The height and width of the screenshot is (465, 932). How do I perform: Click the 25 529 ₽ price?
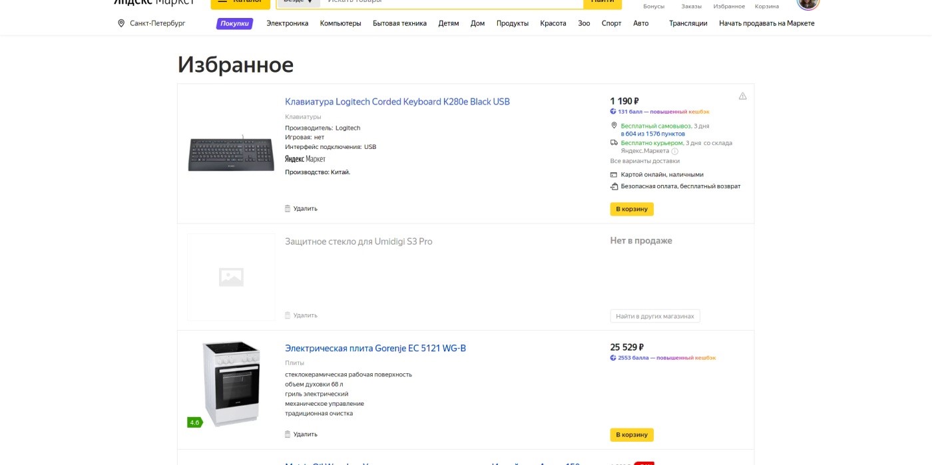pos(627,347)
